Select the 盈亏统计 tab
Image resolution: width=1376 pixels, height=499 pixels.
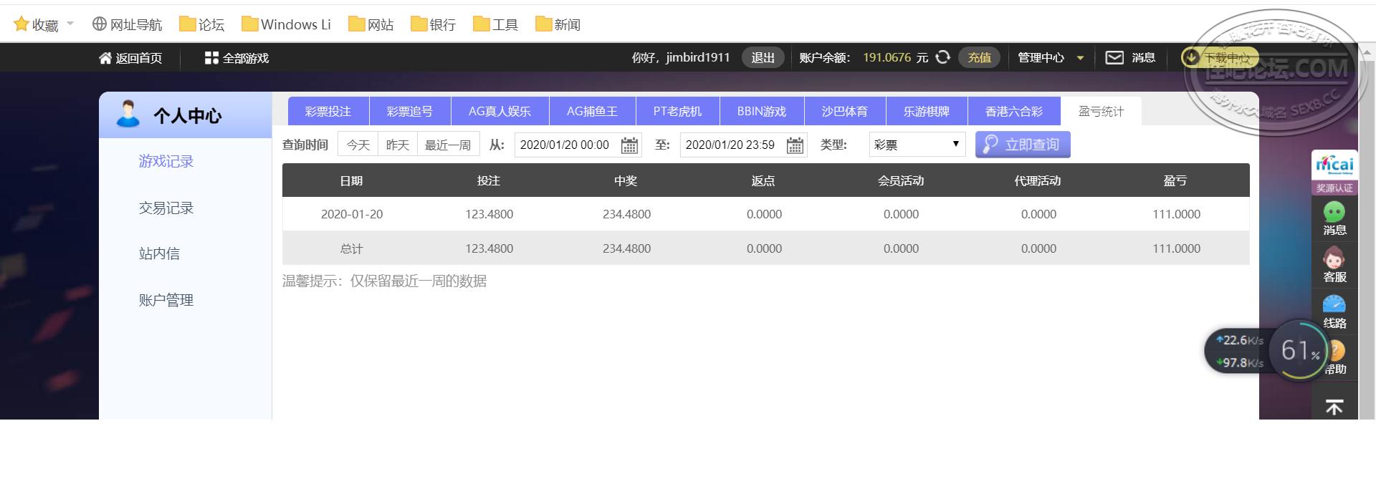[x=1102, y=112]
